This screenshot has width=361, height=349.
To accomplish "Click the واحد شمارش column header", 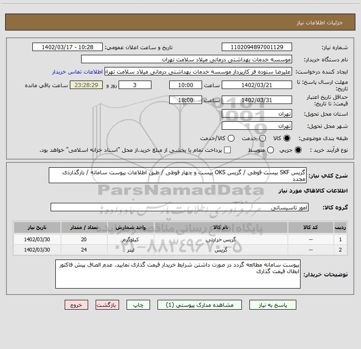I will (x=130, y=227).
